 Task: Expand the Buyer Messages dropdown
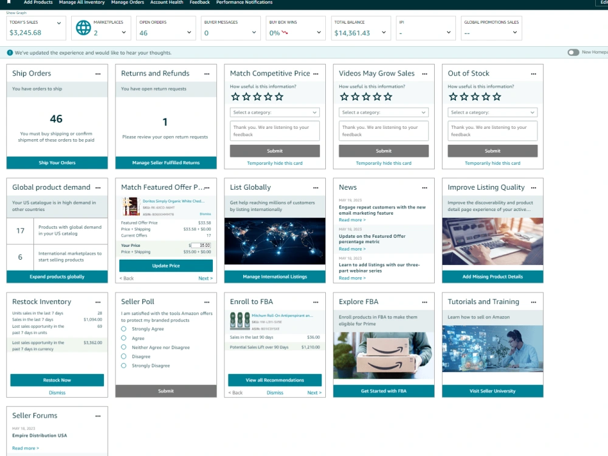254,33
